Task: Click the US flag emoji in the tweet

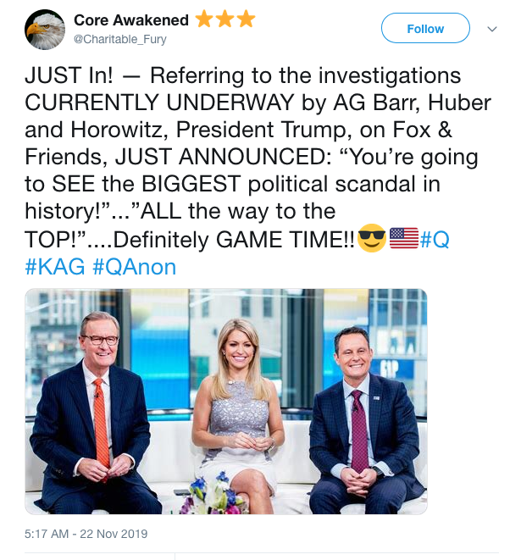Action: tap(404, 239)
